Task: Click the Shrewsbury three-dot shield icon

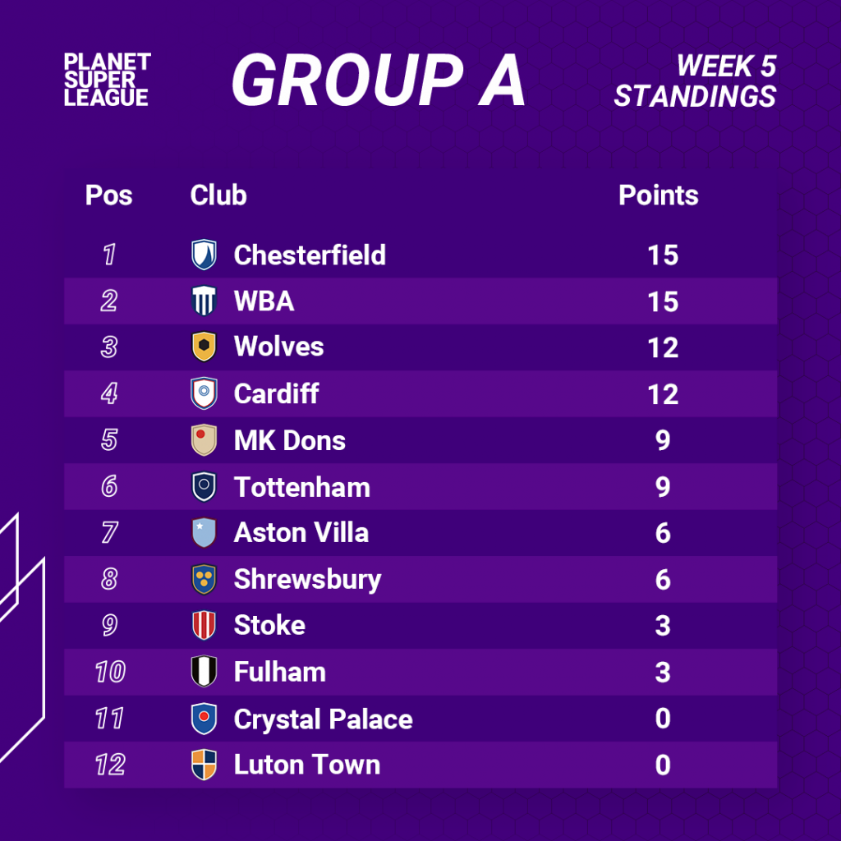Action: click(204, 579)
